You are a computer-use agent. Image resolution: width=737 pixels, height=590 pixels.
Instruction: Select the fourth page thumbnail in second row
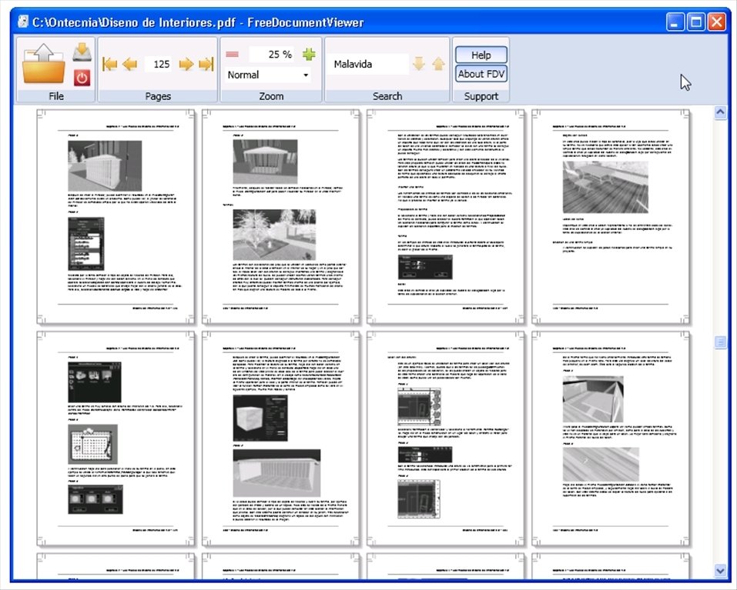click(x=611, y=438)
